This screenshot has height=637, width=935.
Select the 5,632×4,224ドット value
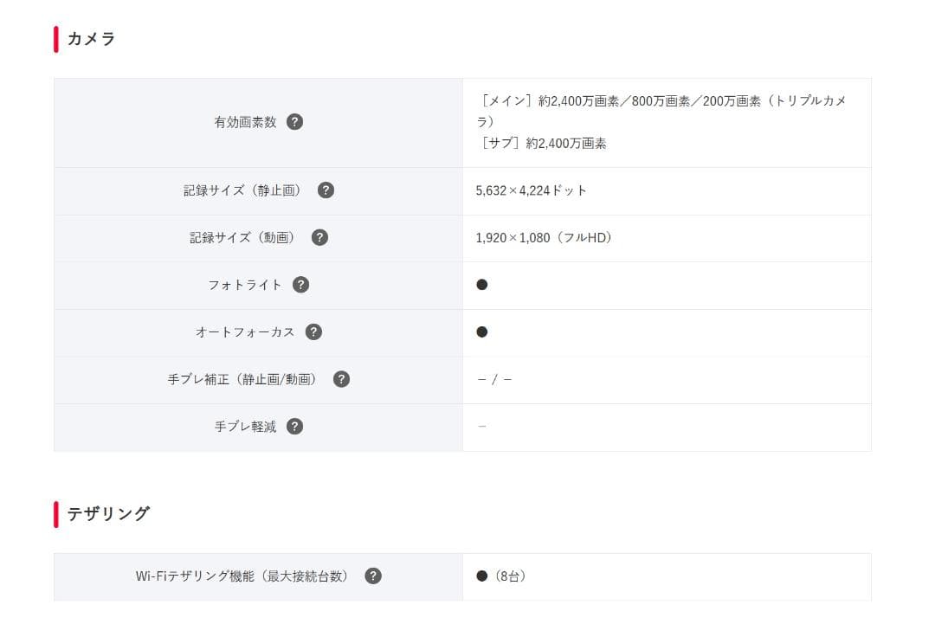(x=531, y=190)
